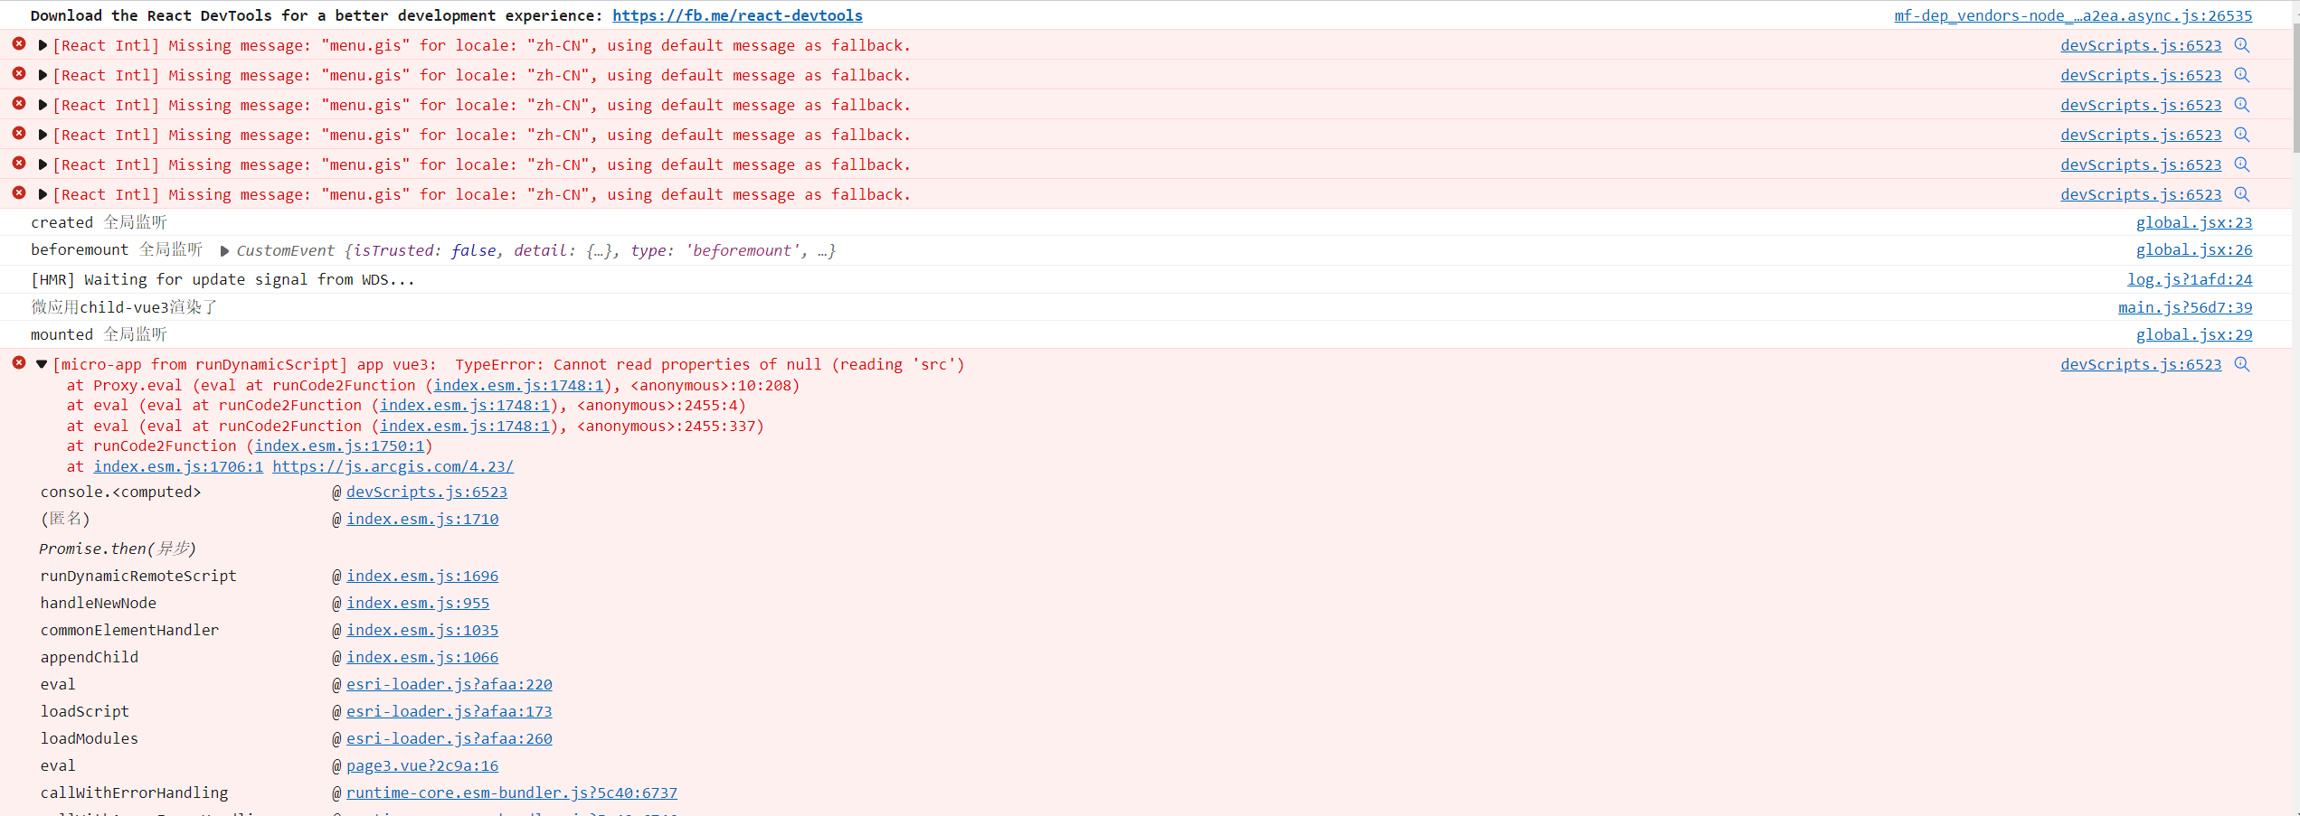Open log.js?1afd:24 source link
Image resolution: width=2300 pixels, height=816 pixels.
[x=2190, y=279]
